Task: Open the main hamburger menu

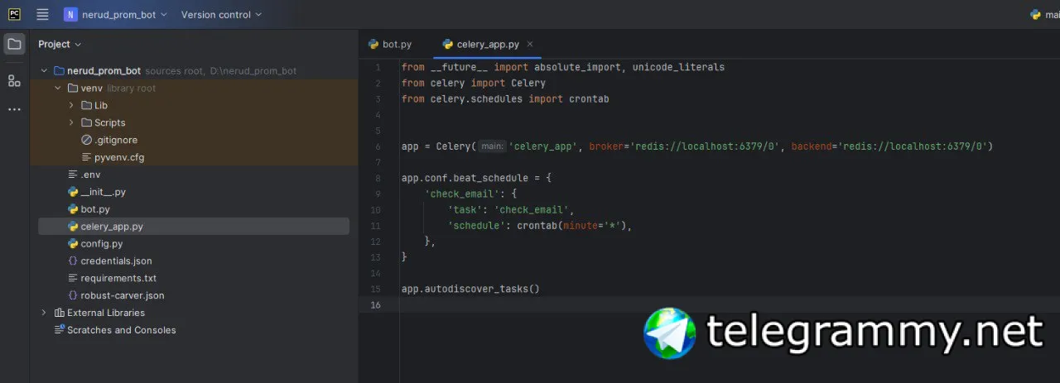Action: 43,14
